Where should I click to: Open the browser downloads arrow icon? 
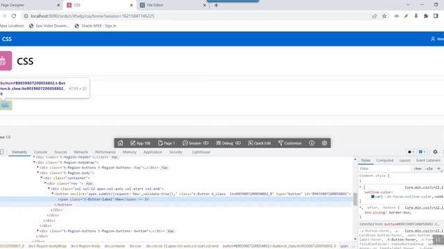click(x=416, y=16)
